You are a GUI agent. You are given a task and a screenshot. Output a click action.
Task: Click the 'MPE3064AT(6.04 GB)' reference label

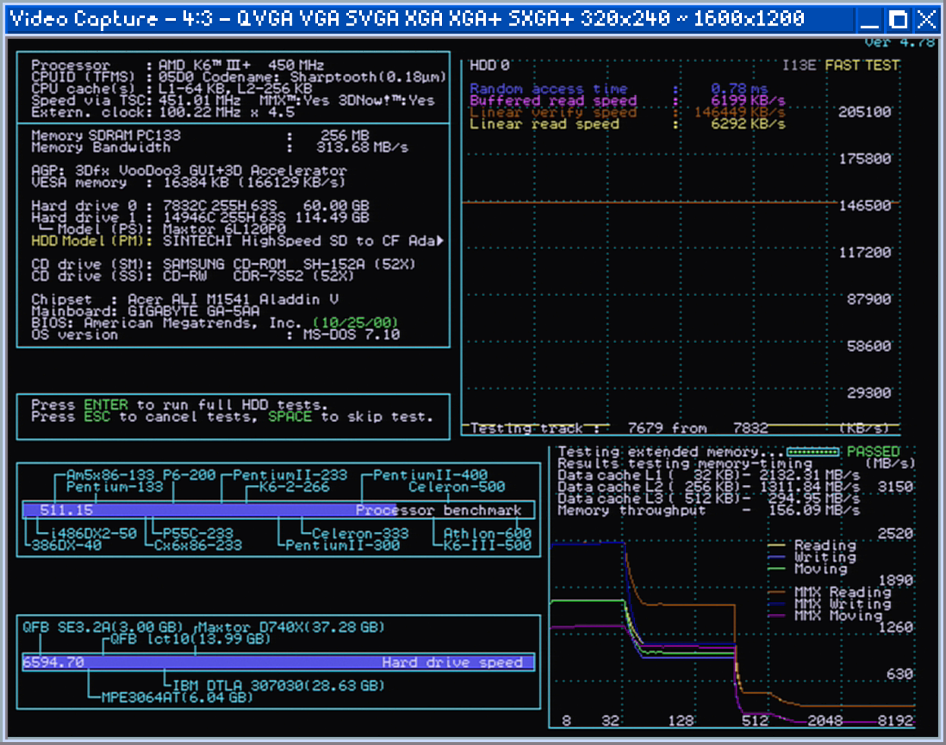tap(177, 697)
